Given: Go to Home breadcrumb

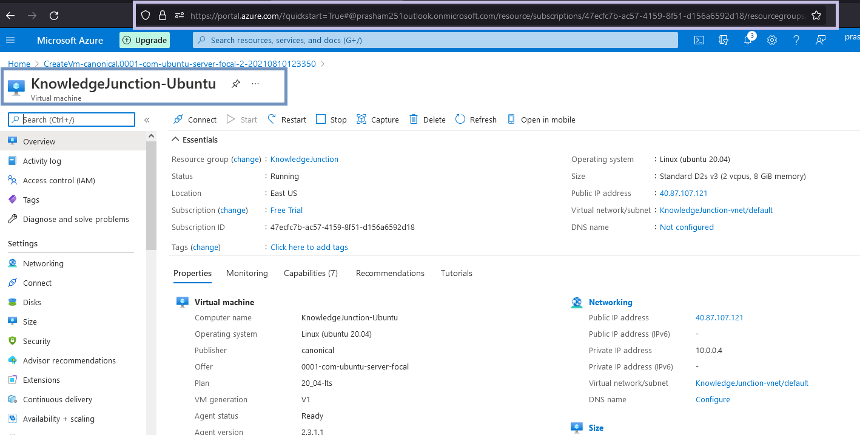Looking at the screenshot, I should (19, 64).
